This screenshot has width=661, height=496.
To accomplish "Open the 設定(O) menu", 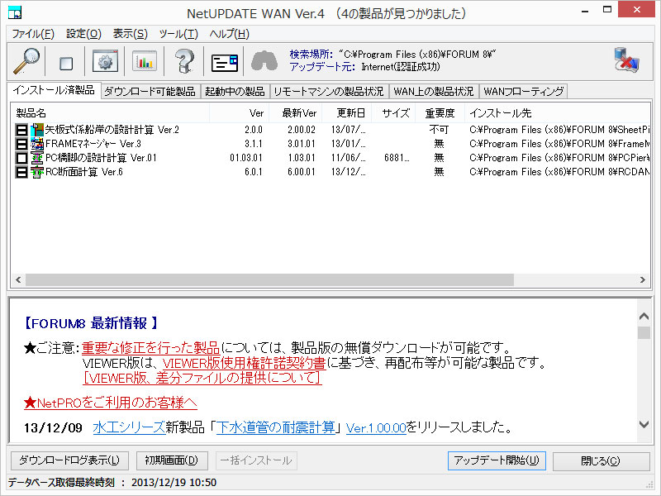I will (83, 34).
